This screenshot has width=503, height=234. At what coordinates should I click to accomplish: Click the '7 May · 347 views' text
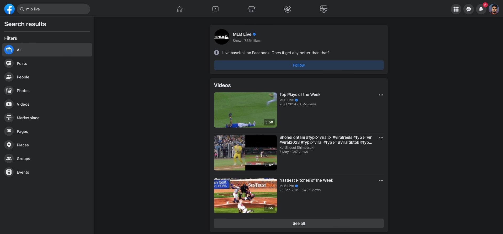pos(294,152)
